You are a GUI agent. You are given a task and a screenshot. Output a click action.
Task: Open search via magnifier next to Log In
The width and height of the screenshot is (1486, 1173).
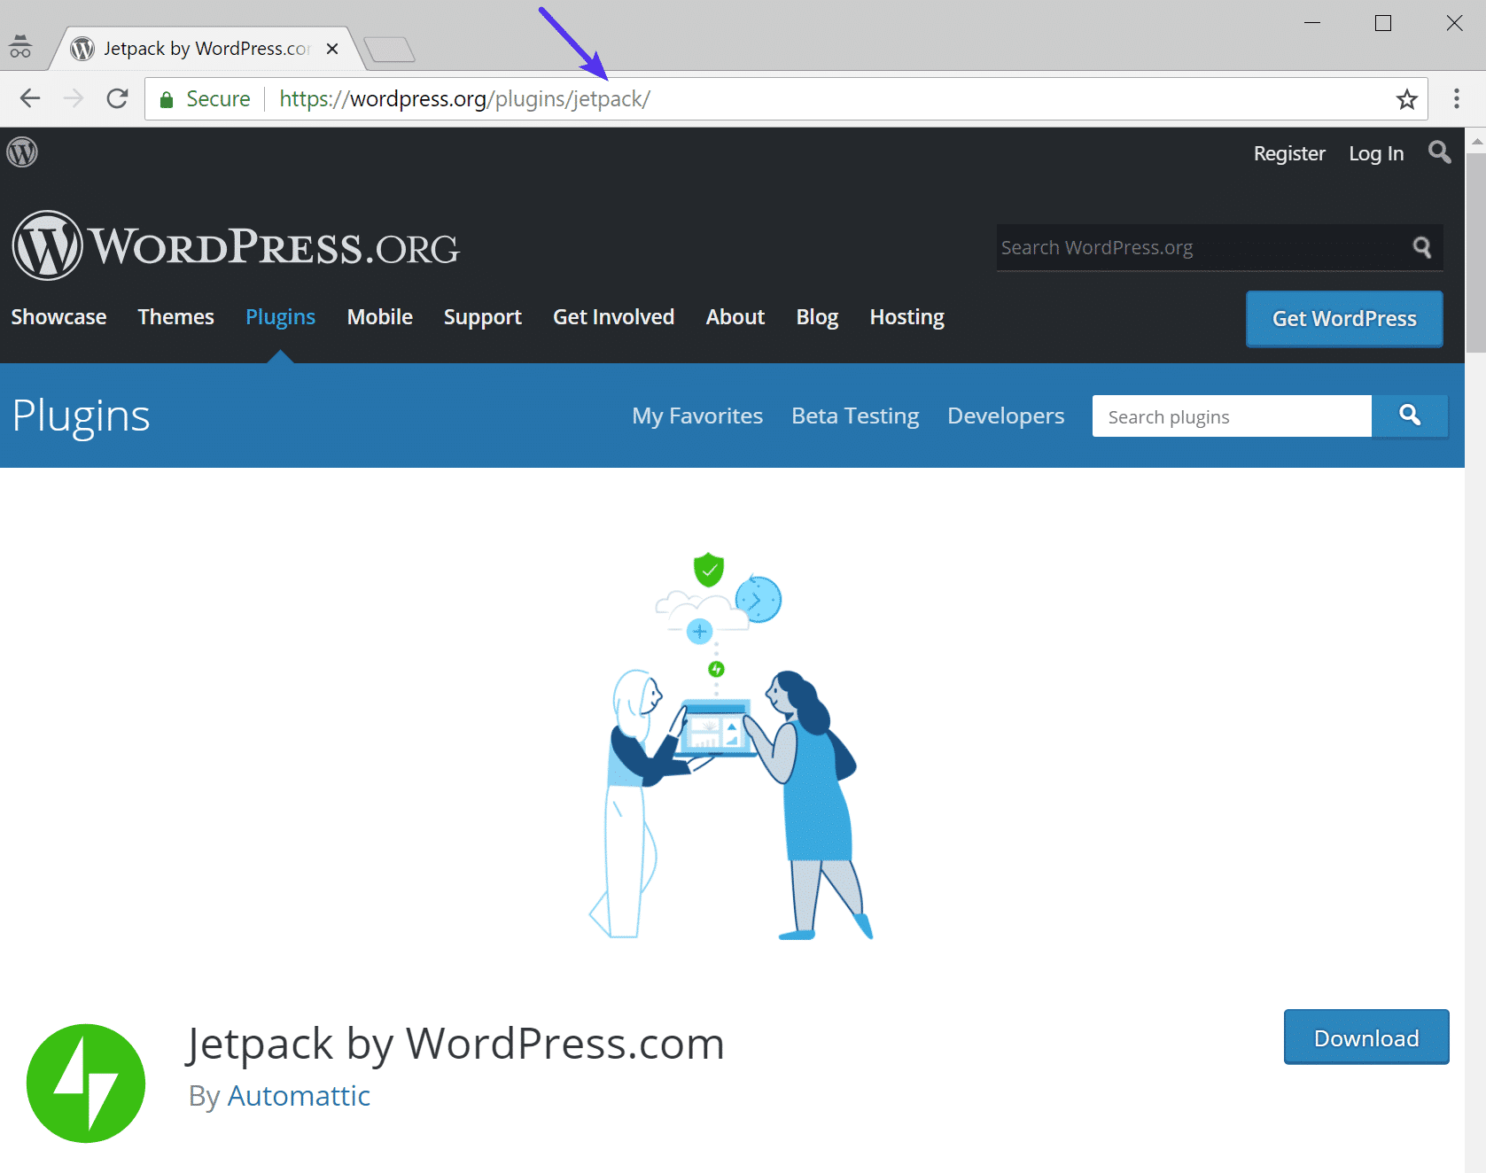pyautogui.click(x=1439, y=152)
